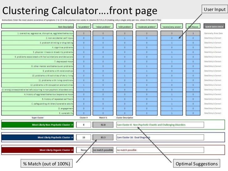Viewport: 228px width, 171px height.
Task: Select the "mild problem" column header
Action: 124,26
